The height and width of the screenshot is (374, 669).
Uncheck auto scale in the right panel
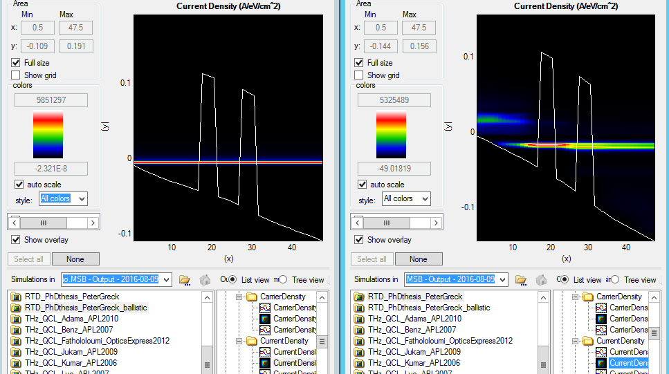(362, 185)
